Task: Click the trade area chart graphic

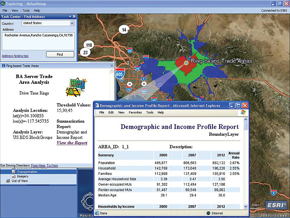Action: [76, 87]
